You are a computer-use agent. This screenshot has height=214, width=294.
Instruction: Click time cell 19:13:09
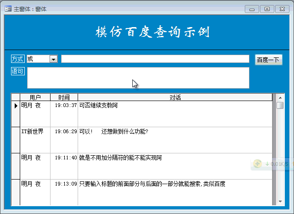point(64,192)
